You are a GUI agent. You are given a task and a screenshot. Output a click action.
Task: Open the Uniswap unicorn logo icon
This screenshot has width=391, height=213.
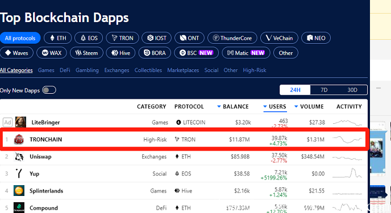19,157
